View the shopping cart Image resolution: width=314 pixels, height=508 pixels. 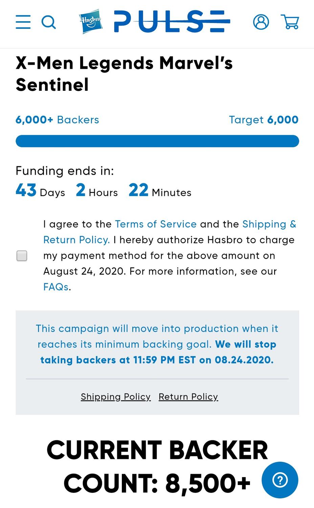[x=290, y=22]
